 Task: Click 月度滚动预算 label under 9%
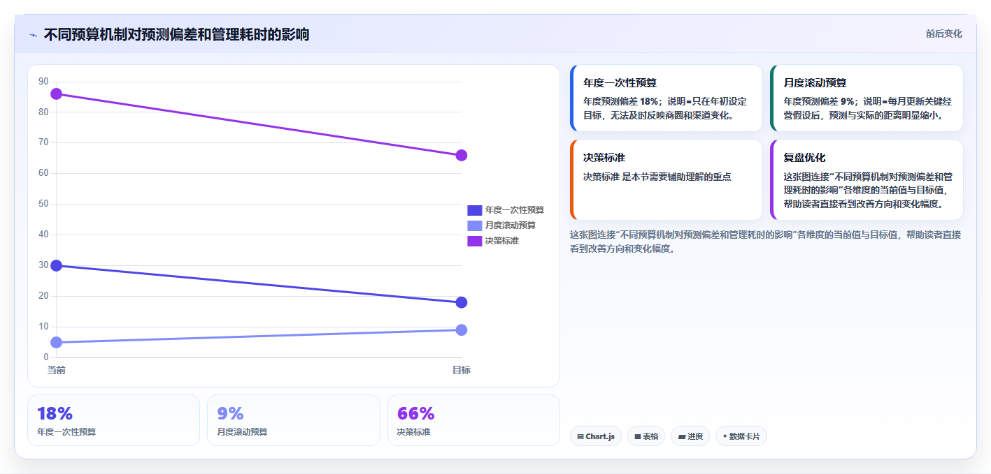[x=242, y=432]
